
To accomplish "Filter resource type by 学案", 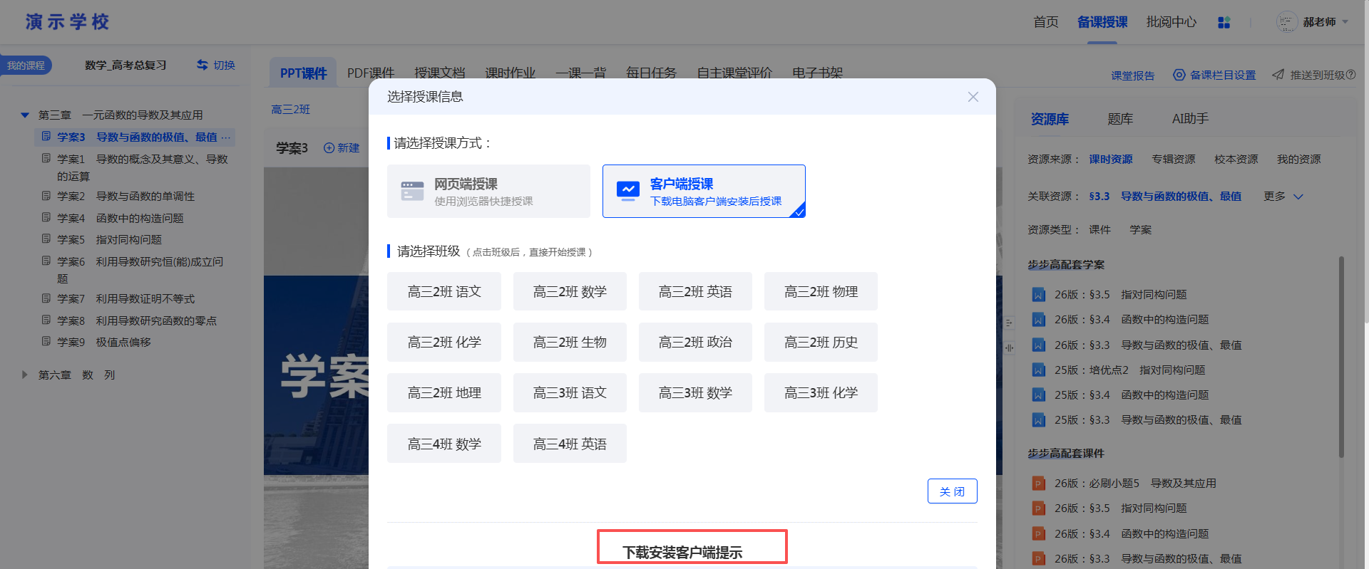I will pos(1141,230).
